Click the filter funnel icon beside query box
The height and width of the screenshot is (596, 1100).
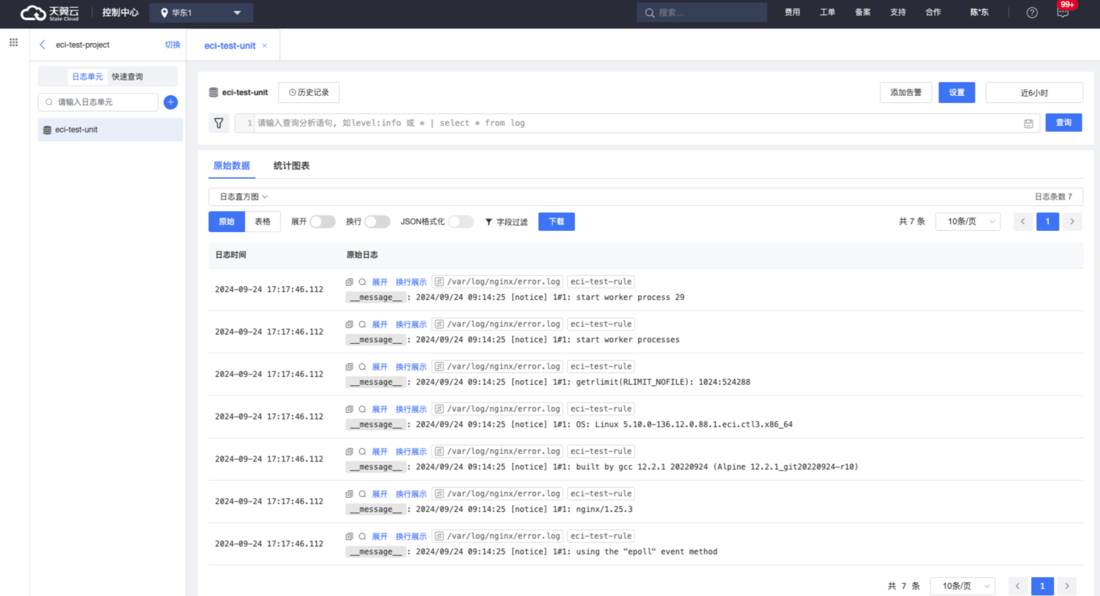pyautogui.click(x=219, y=123)
